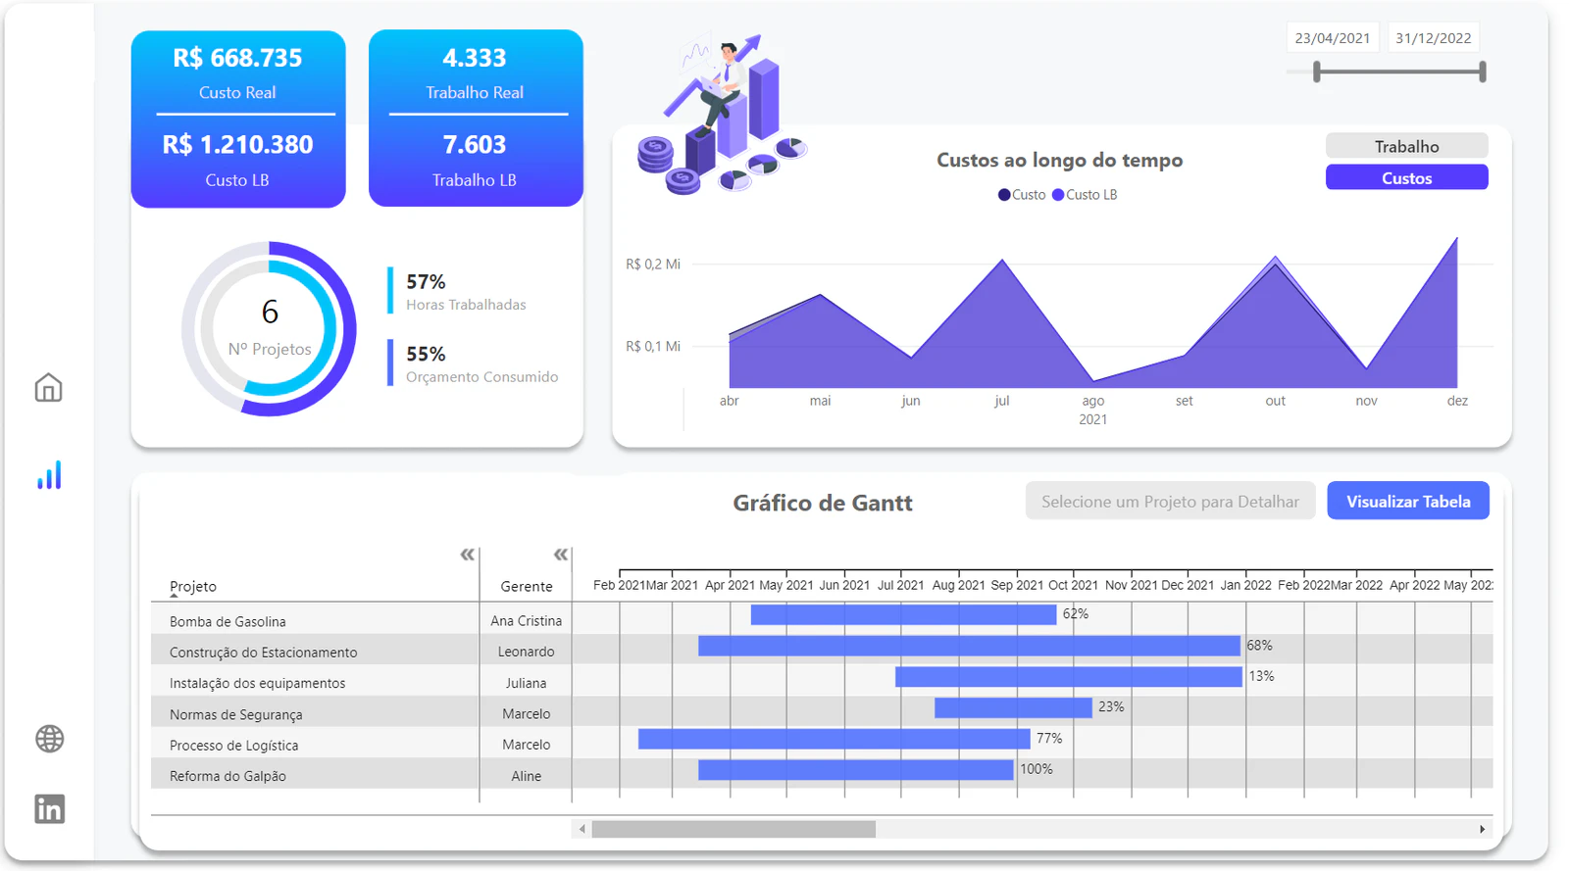This screenshot has height=871, width=1569.
Task: Click the Gantt horizontal scrollbar thumb
Action: (734, 829)
